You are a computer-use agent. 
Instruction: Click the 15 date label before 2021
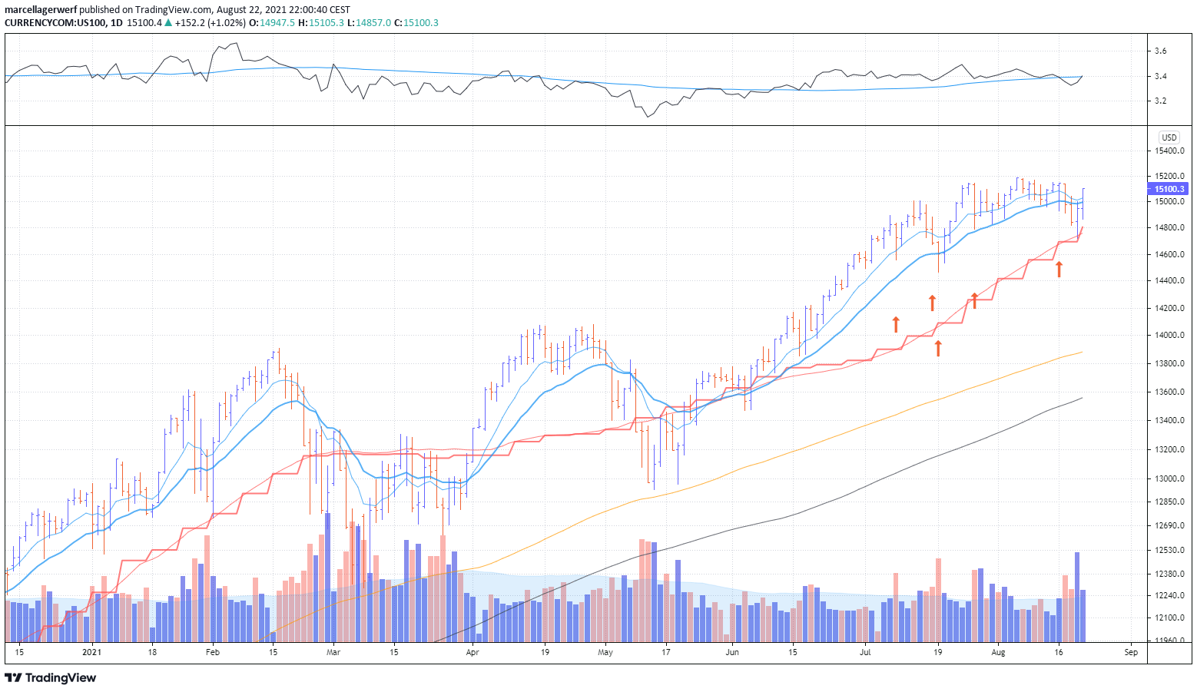[x=19, y=653]
